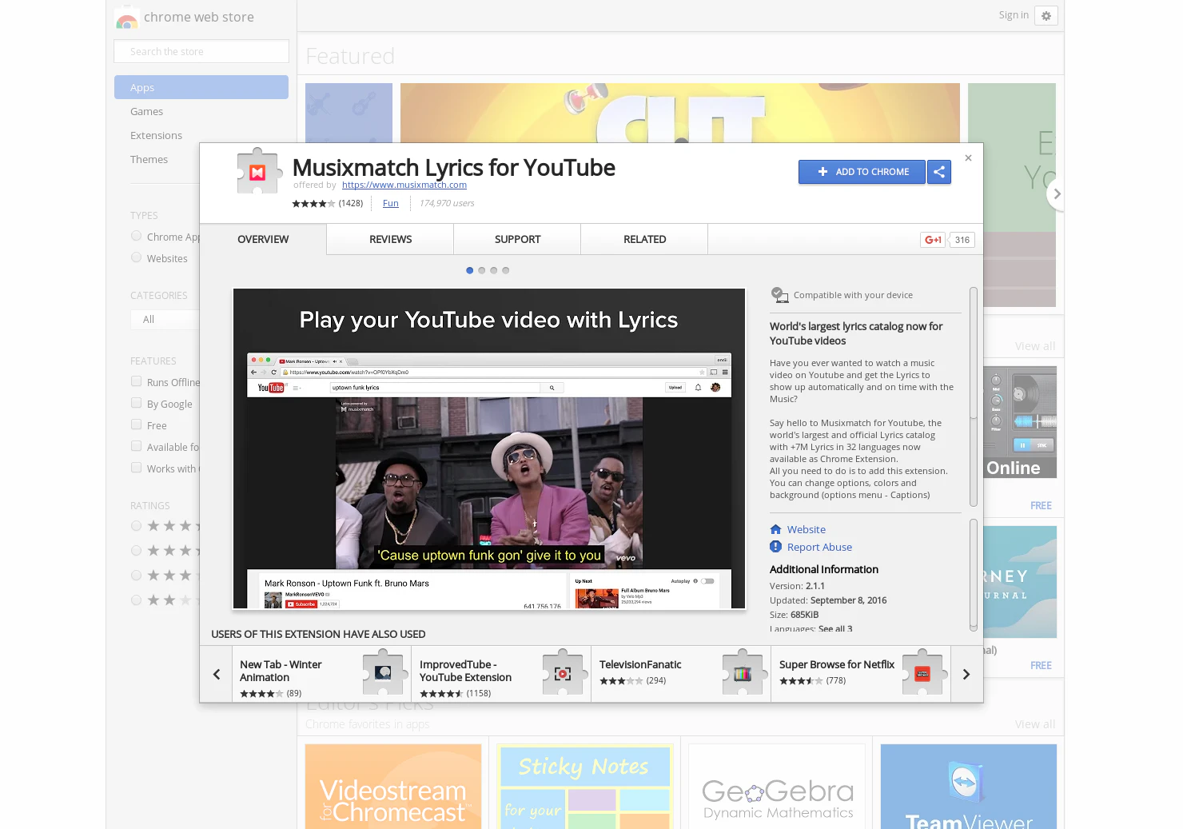Click the Google +1 button
1183x829 pixels.
tap(933, 240)
